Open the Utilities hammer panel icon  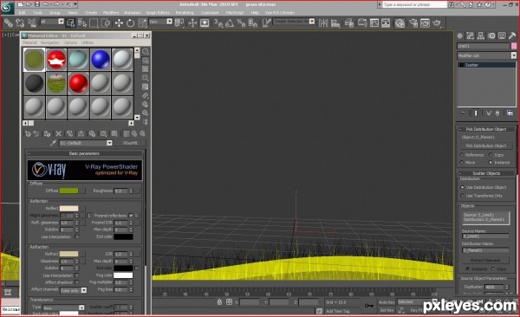[x=512, y=36]
